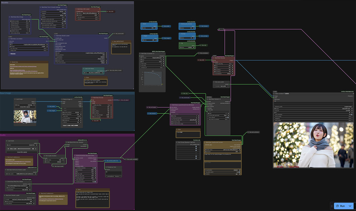
Task: Open help icon on Resize Image v2
Action: 82,100
